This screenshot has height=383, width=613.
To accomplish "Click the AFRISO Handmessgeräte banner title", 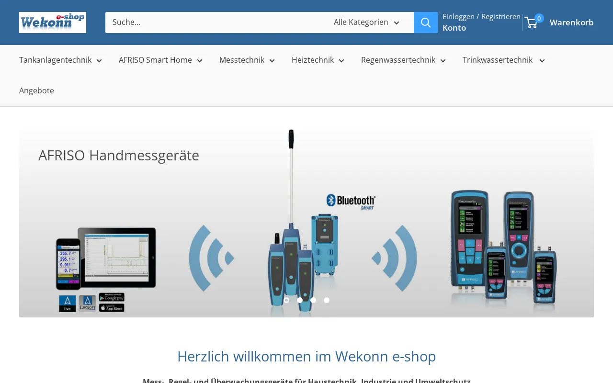I will (x=119, y=155).
